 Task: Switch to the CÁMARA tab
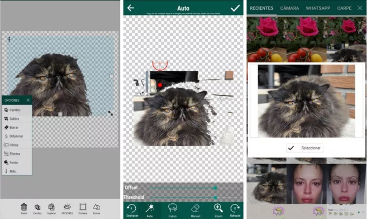[x=289, y=8]
